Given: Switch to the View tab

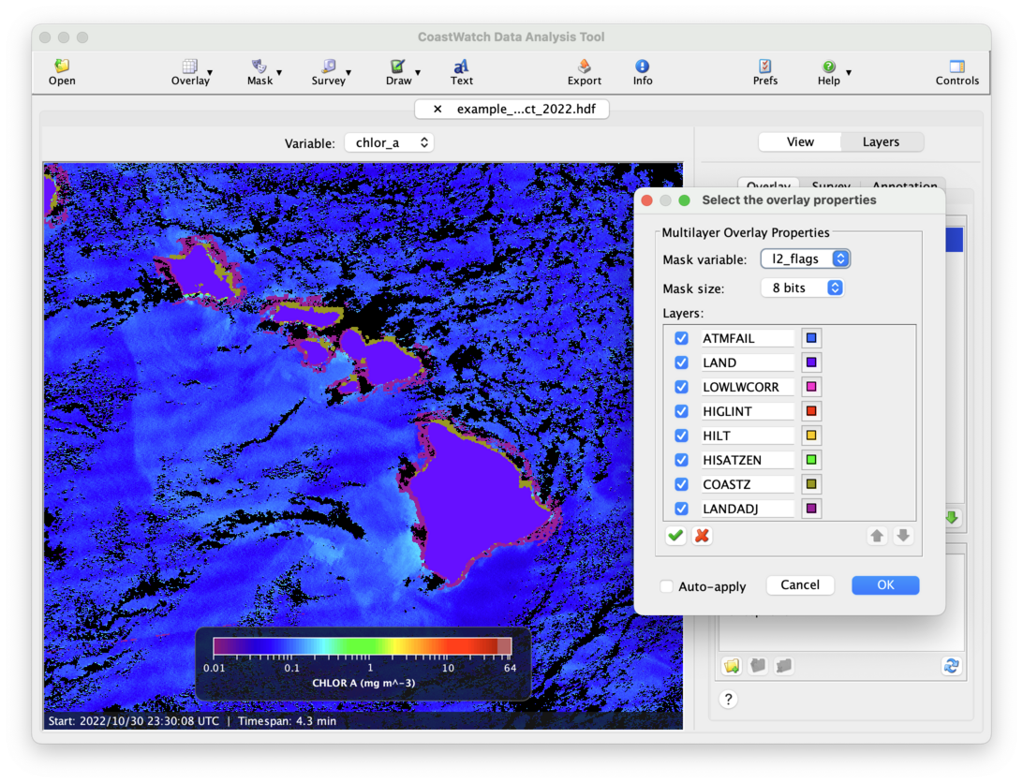Looking at the screenshot, I should point(800,141).
